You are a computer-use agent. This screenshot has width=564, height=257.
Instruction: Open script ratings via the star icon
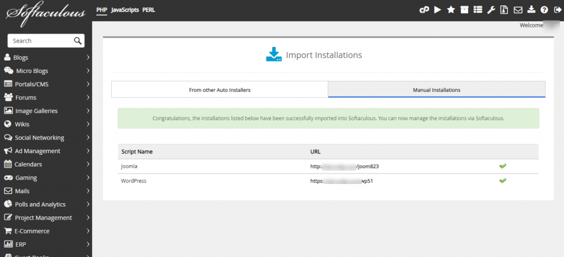click(451, 10)
